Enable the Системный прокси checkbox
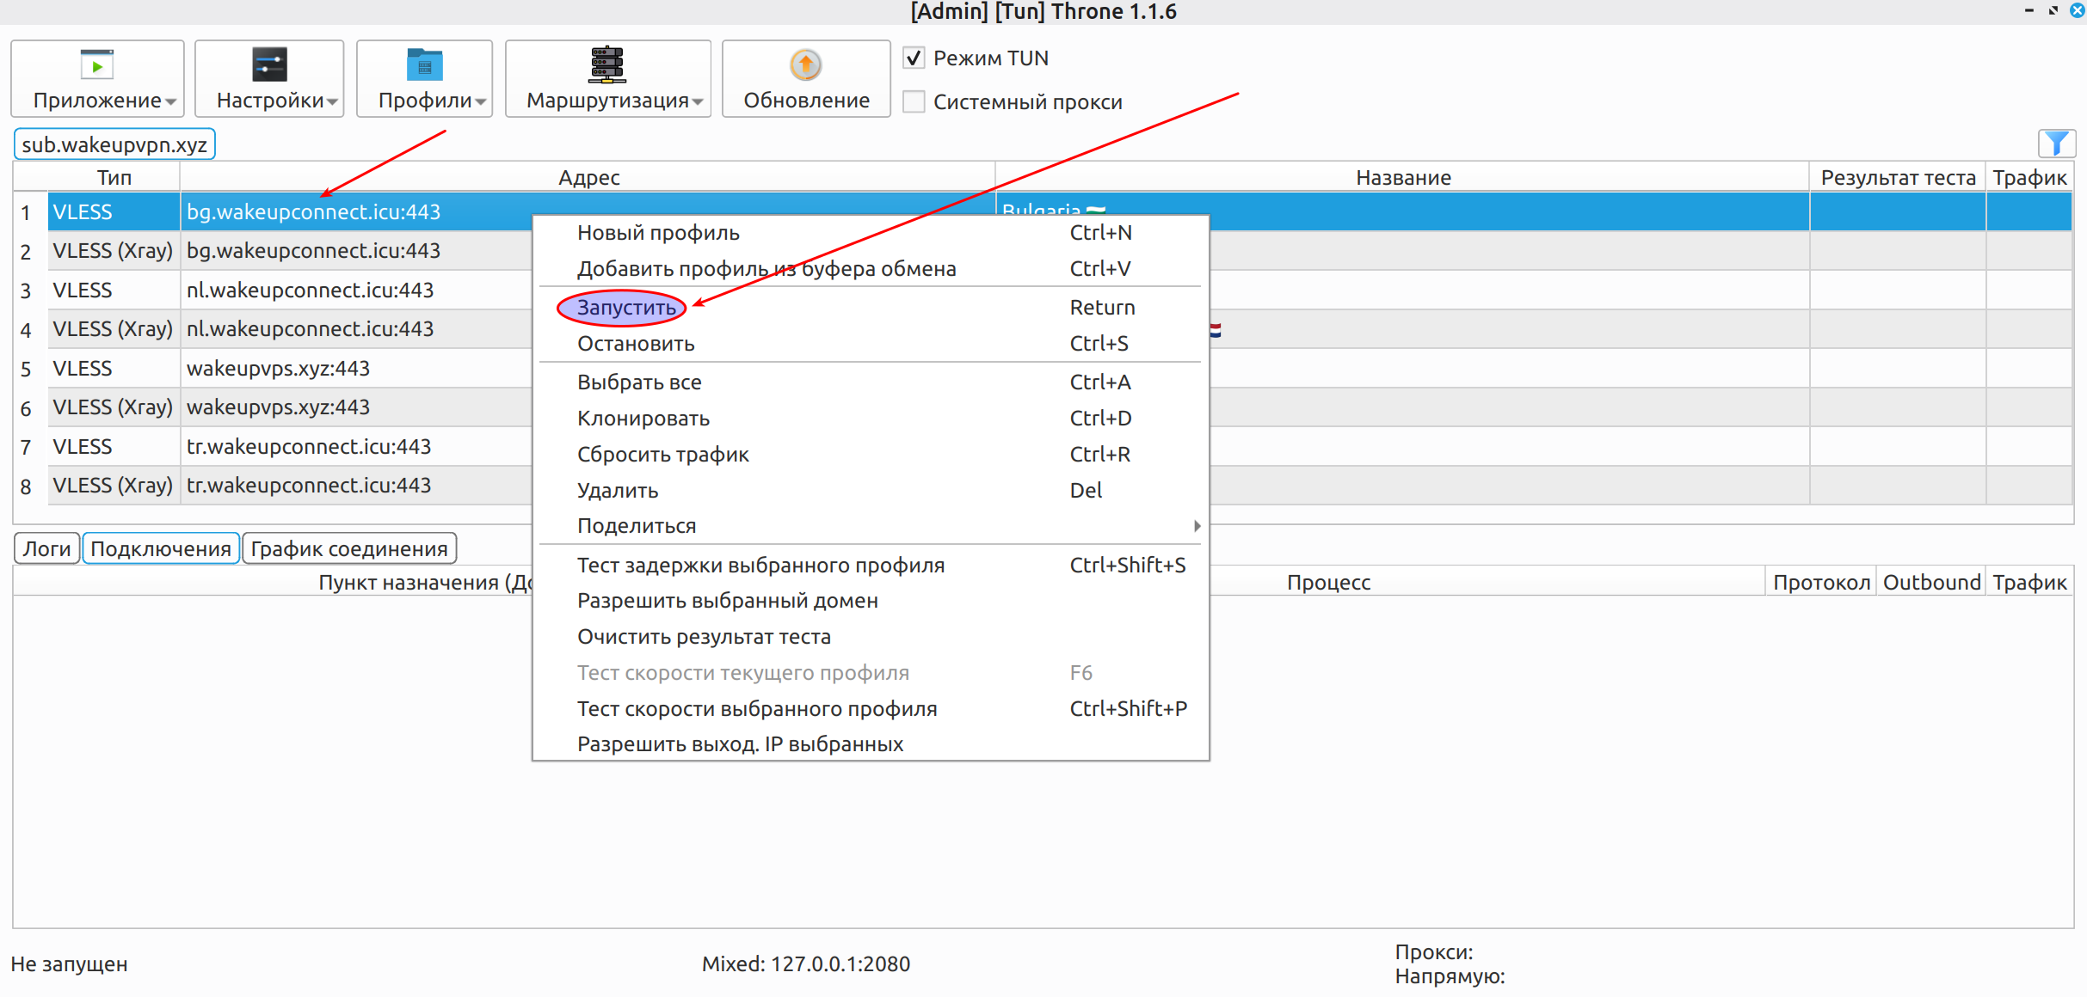This screenshot has width=2087, height=997. coord(914,101)
